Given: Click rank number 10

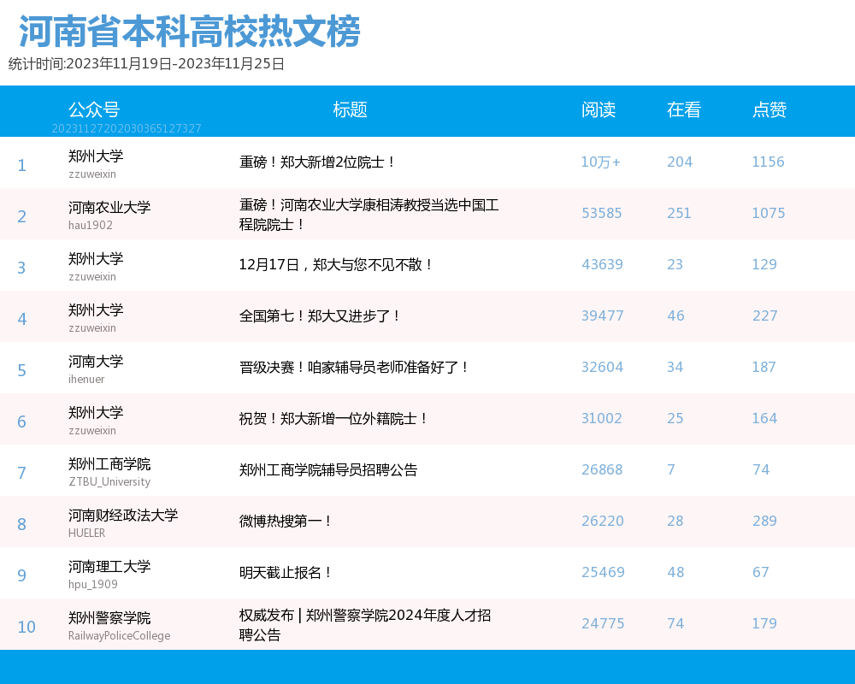Looking at the screenshot, I should pyautogui.click(x=27, y=627).
